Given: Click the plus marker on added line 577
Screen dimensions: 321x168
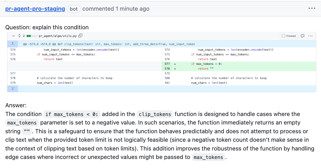Looking at the screenshot, I should [x=175, y=64].
